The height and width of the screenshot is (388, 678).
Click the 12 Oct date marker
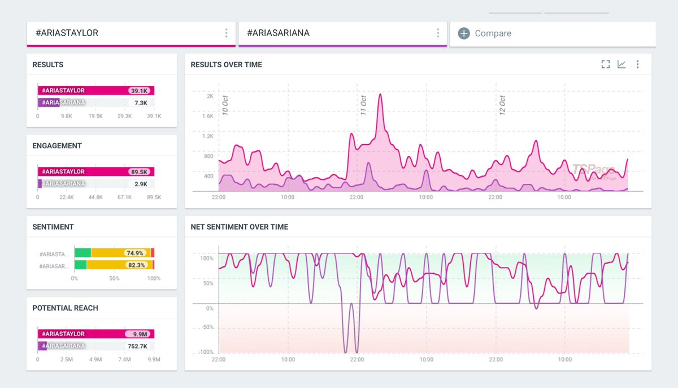coord(502,105)
